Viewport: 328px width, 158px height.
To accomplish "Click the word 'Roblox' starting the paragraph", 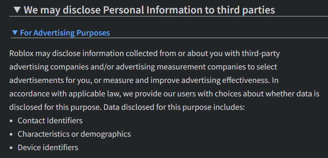I will click(x=20, y=53).
